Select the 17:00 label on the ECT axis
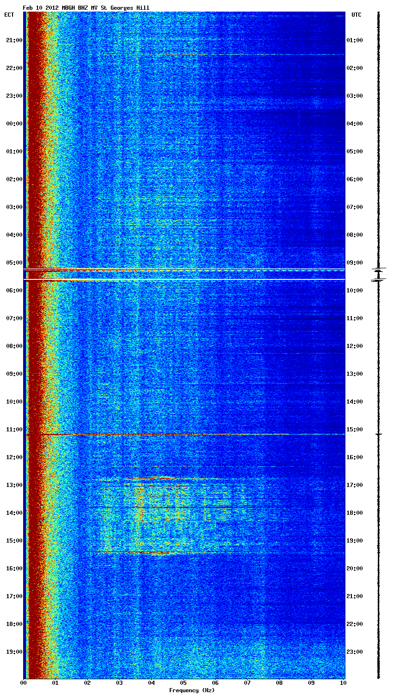The height and width of the screenshot is (695, 395). click(x=14, y=596)
